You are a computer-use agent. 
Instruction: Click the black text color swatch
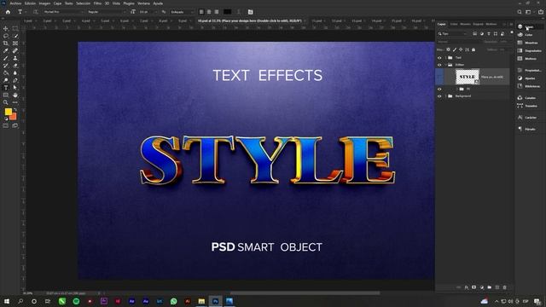pyautogui.click(x=228, y=12)
